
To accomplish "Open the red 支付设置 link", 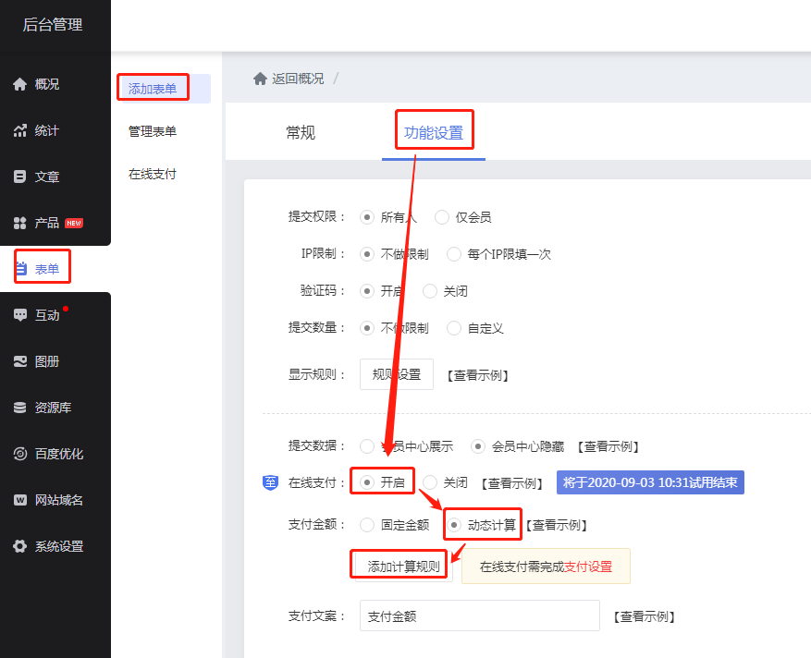I will coord(588,567).
